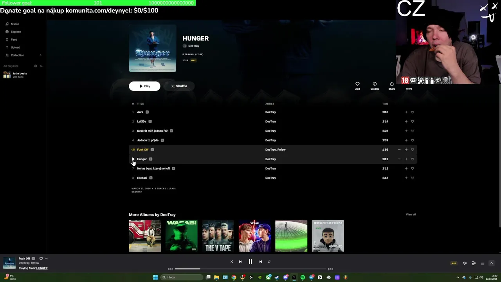Image resolution: width=501 pixels, height=282 pixels.
Task: Add LaDiDa to a playlist
Action: [x=406, y=121]
